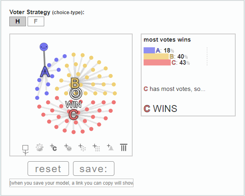Click the add candidate plus-C icon
Screen dimensions: 245x196
point(54,148)
